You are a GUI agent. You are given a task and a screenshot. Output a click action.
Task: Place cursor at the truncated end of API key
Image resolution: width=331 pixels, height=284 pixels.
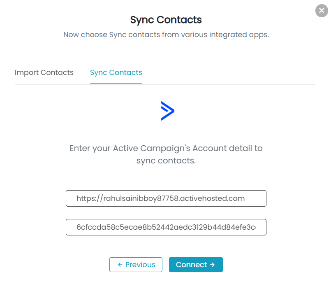click(255, 227)
